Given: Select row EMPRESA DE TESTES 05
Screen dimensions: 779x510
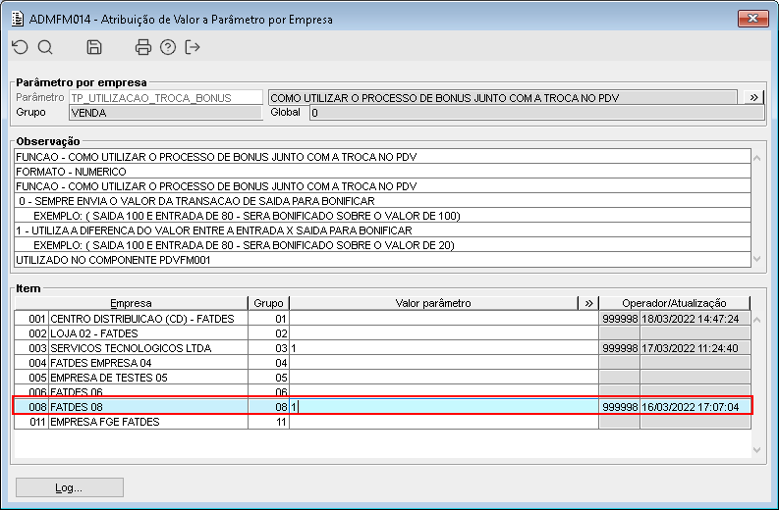Looking at the screenshot, I should [x=382, y=378].
